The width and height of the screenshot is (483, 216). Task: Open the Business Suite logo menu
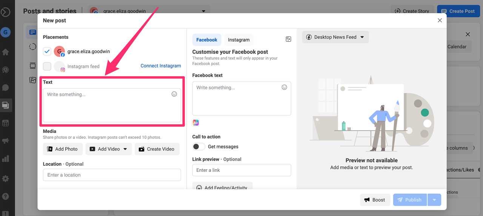point(5,12)
